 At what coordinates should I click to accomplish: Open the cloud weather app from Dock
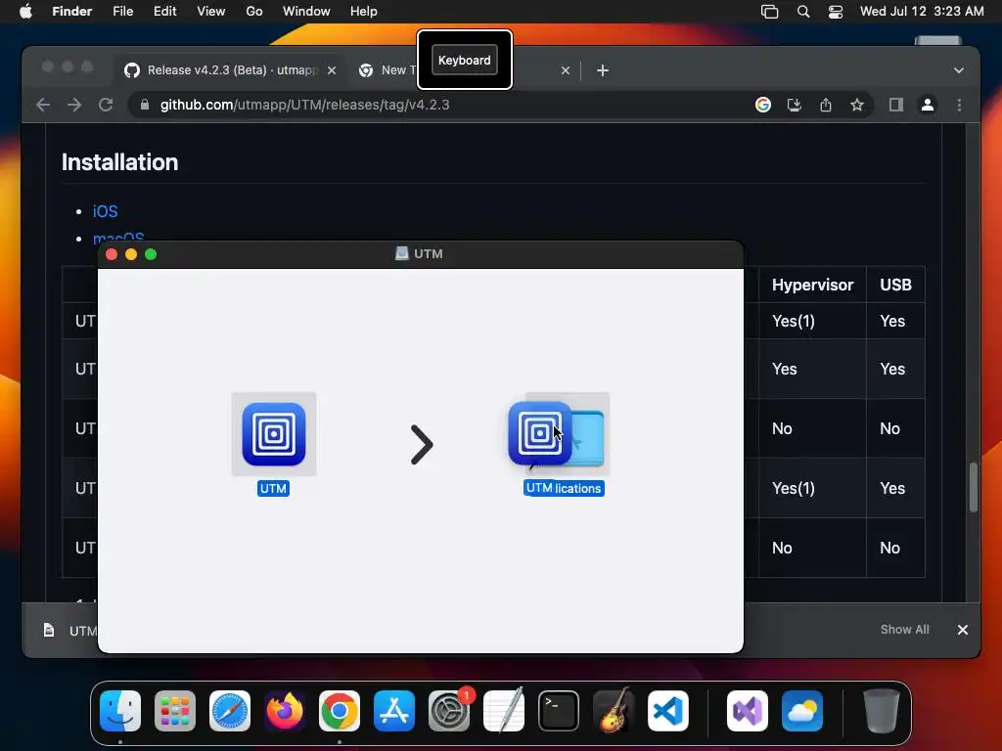[802, 711]
